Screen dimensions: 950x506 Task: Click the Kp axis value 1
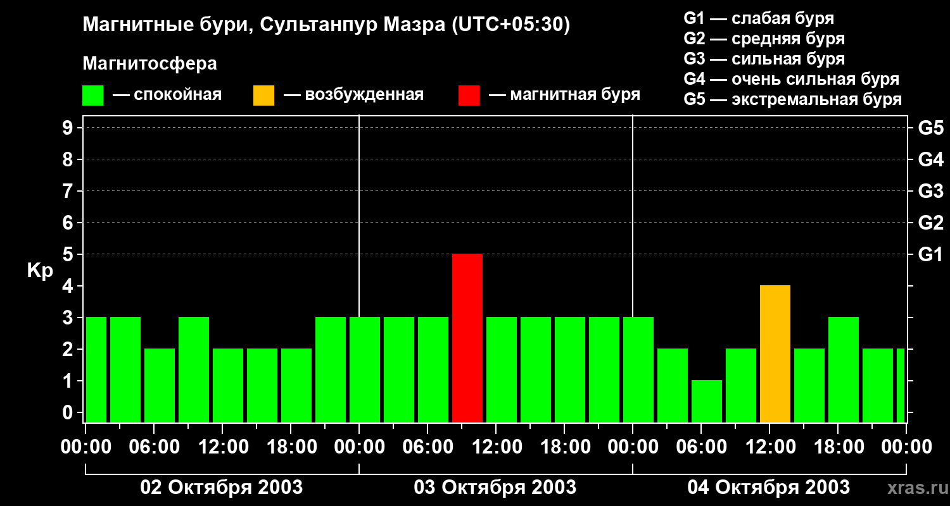click(69, 381)
